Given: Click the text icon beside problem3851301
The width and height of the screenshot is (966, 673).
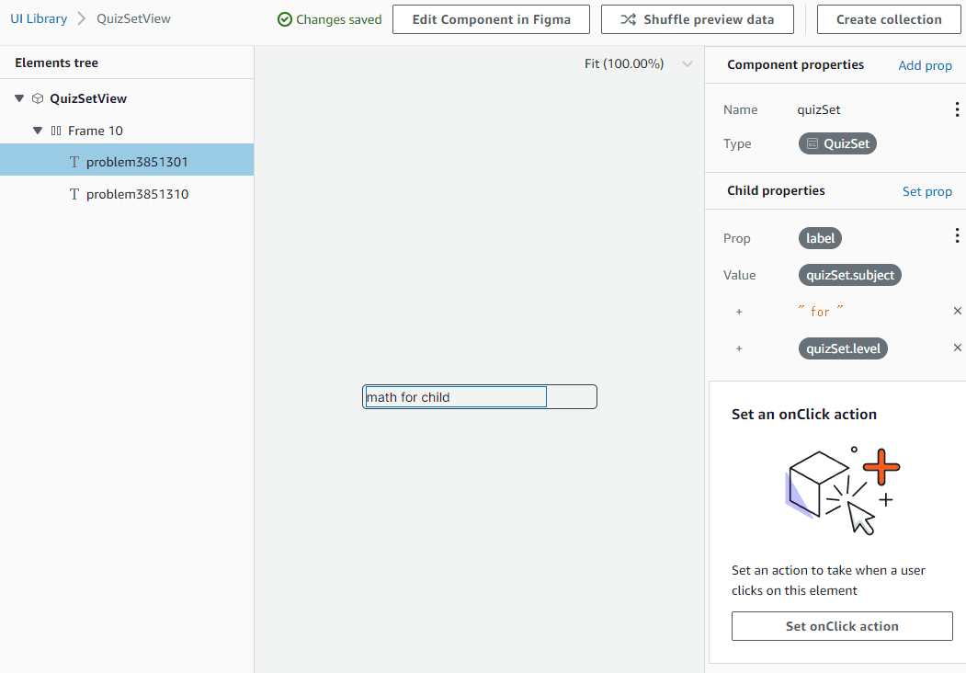Looking at the screenshot, I should coord(74,162).
